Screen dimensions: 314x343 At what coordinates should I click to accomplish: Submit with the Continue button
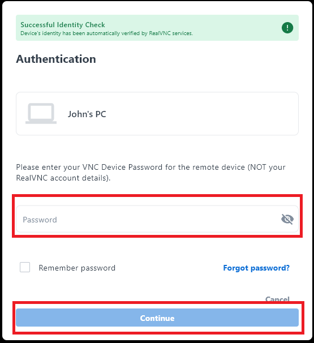coord(157,318)
